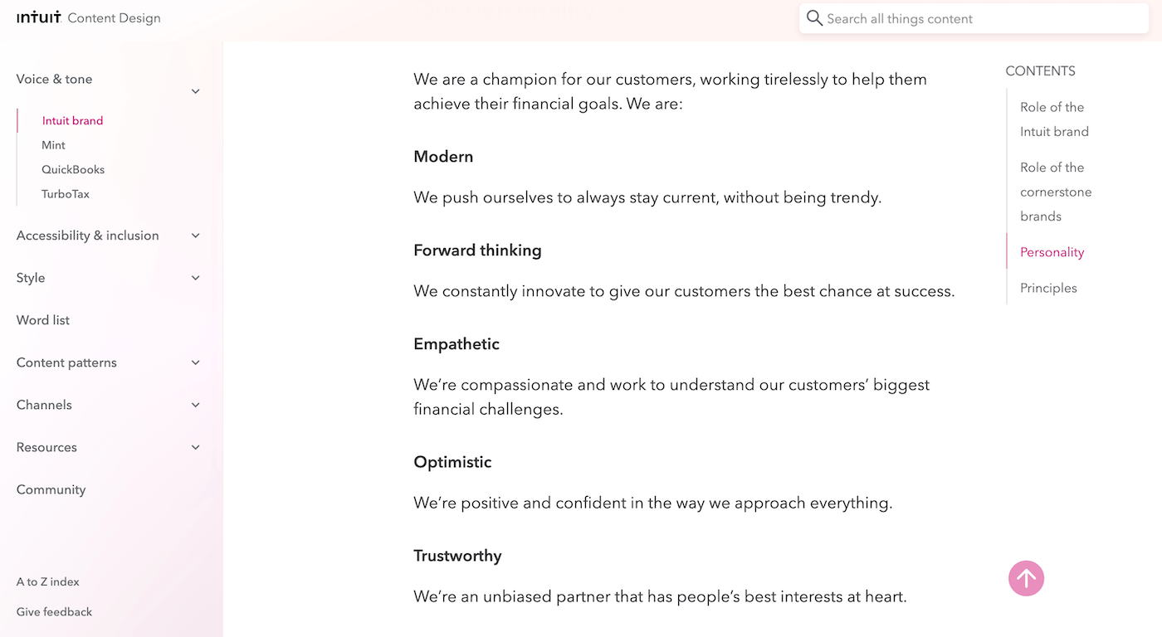Expand the Accessibility & inclusion chevron
1162x637 pixels.
click(x=196, y=236)
